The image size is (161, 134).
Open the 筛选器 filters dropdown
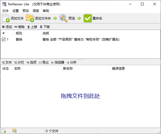(57, 62)
